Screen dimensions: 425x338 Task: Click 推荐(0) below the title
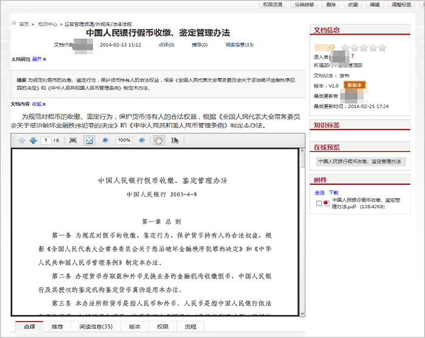click(x=200, y=45)
